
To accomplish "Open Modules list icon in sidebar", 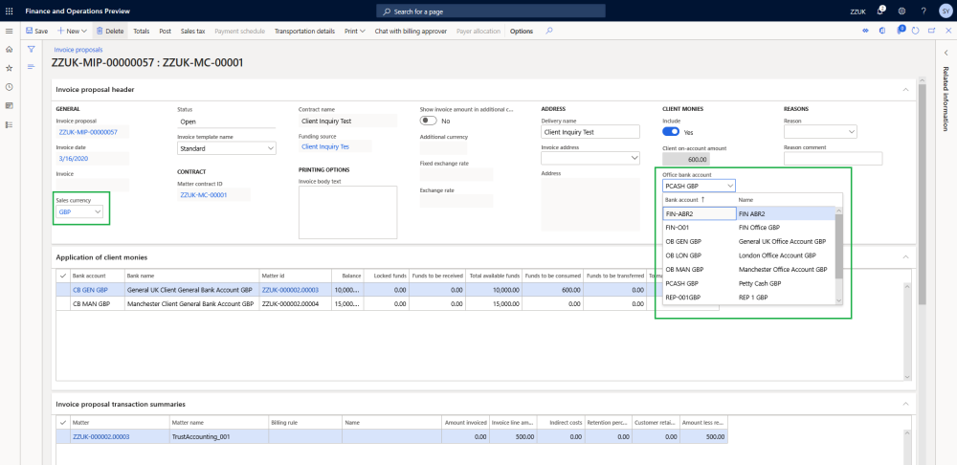I will click(9, 124).
